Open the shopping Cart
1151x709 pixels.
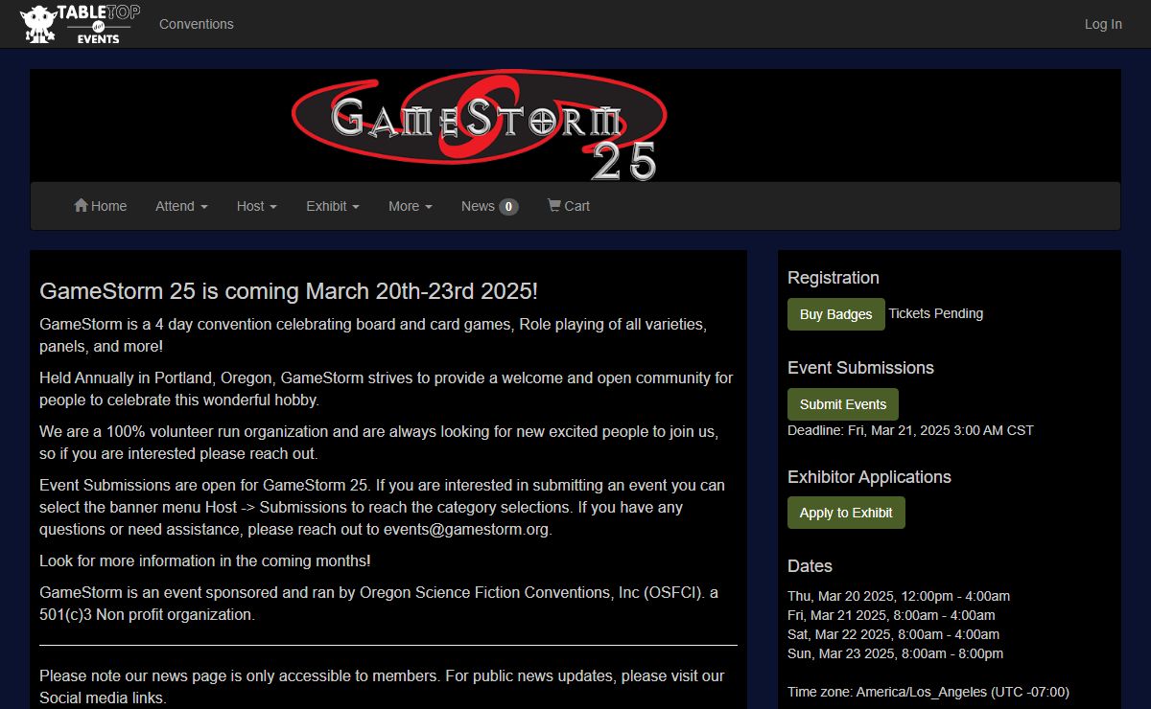click(x=569, y=206)
